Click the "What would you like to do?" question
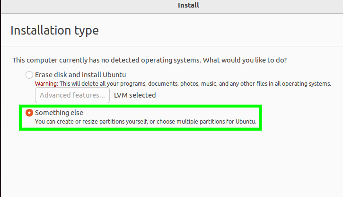 (246, 61)
